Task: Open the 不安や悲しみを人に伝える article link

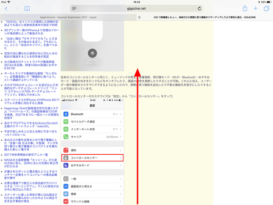Action: tap(31, 133)
